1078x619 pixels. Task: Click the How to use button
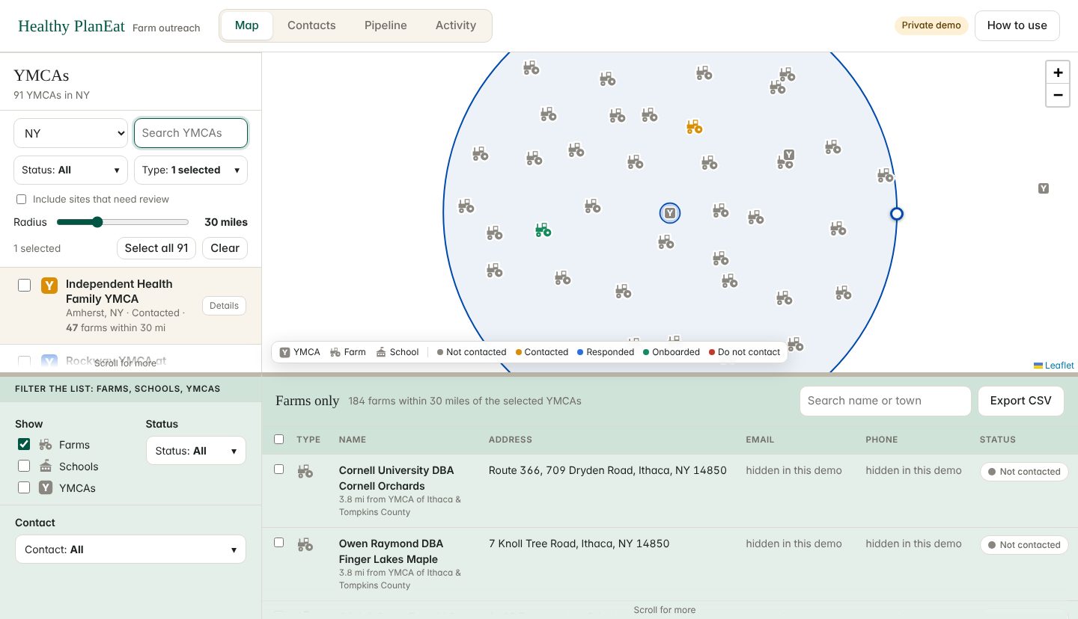[x=1017, y=25]
